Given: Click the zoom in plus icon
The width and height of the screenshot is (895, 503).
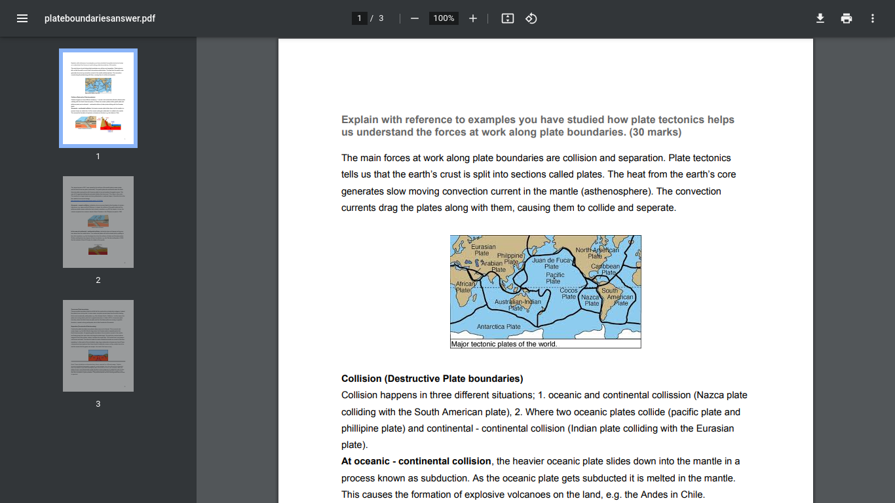Looking at the screenshot, I should 473,18.
